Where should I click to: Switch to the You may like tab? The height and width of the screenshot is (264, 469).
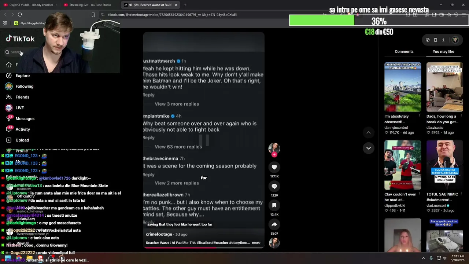click(x=443, y=51)
